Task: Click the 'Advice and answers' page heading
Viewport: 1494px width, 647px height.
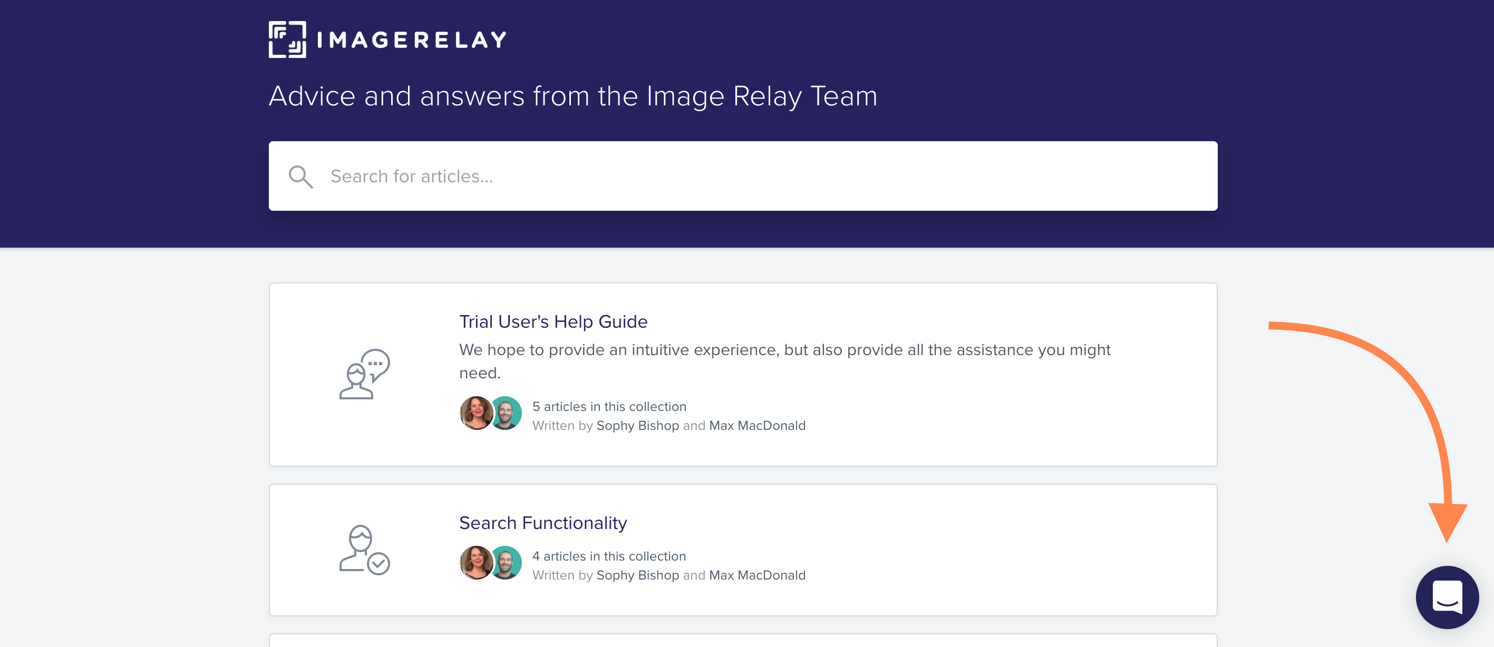Action: coord(573,96)
